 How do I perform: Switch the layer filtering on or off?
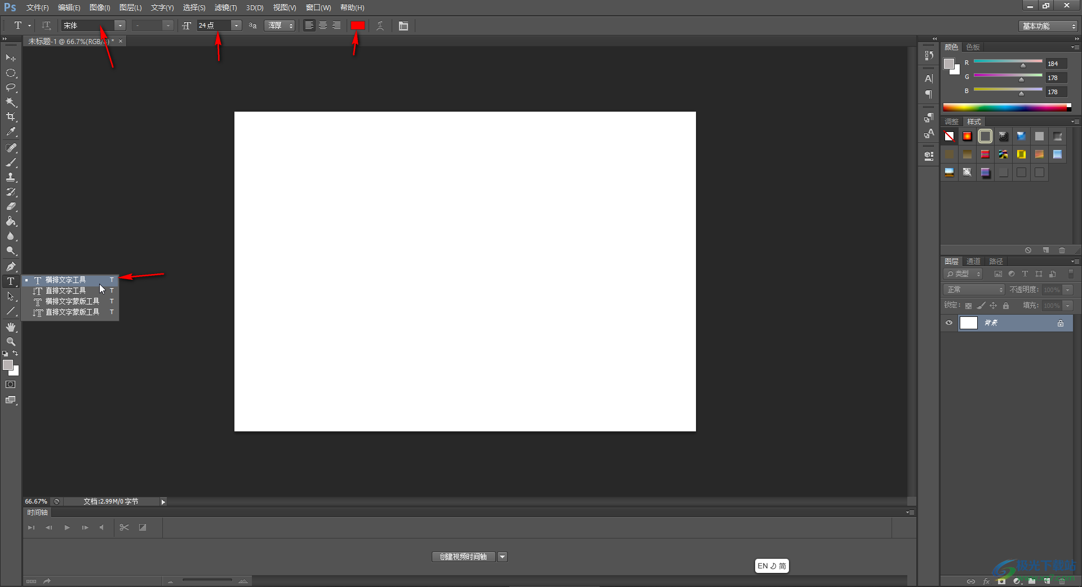pyautogui.click(x=1071, y=274)
